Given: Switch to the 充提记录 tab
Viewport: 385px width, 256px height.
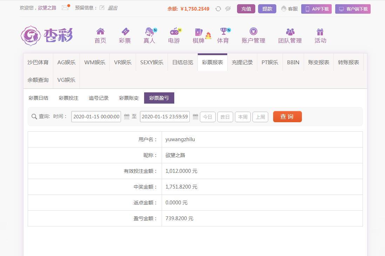Looking at the screenshot, I should point(242,62).
